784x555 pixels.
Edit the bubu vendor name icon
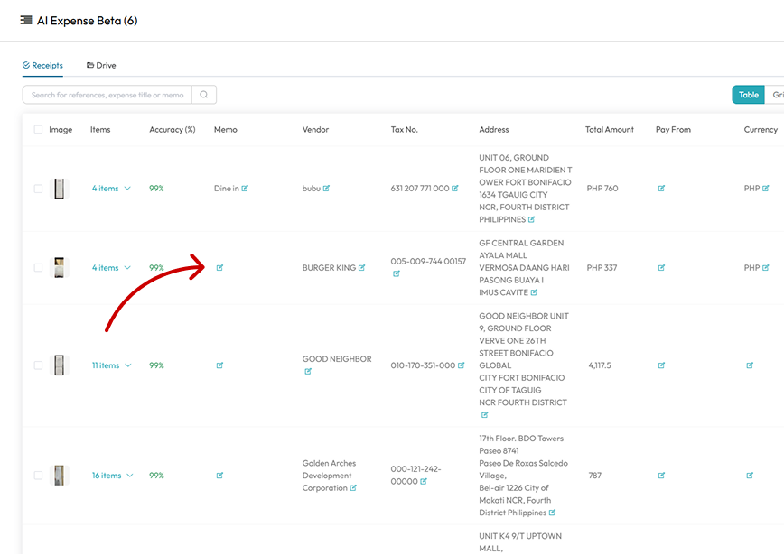click(326, 189)
